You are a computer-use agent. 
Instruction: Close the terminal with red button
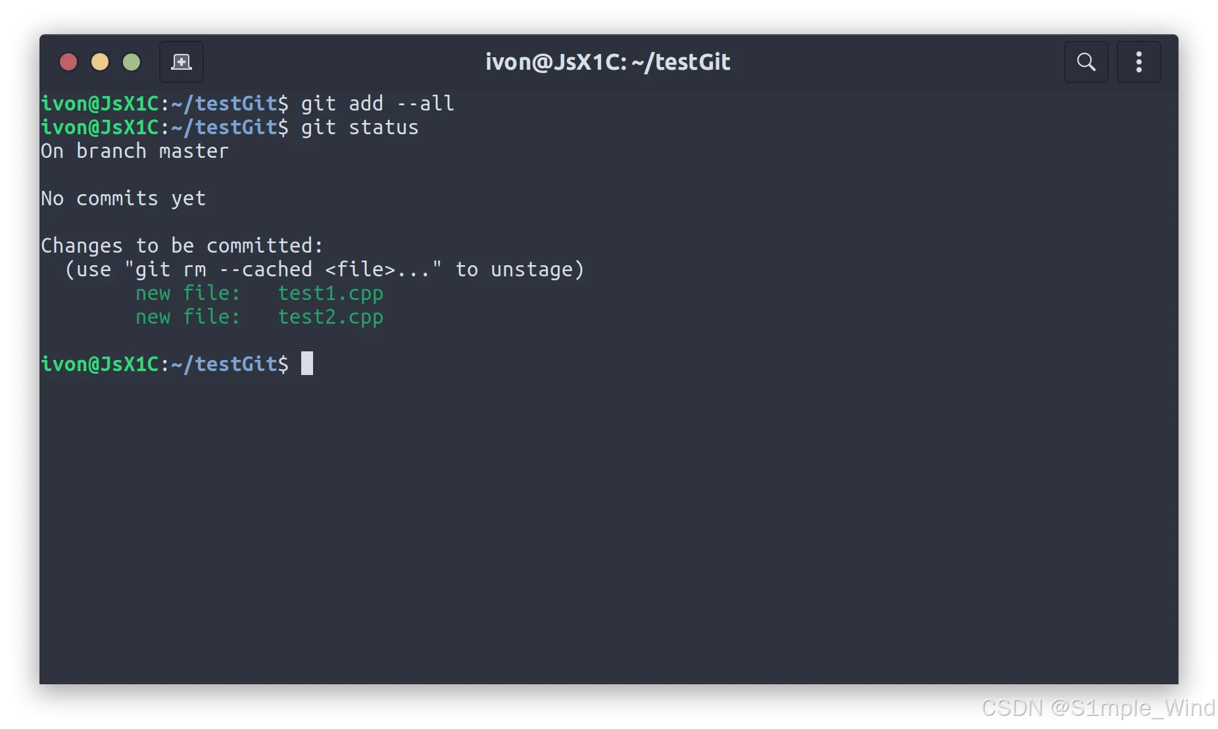68,62
